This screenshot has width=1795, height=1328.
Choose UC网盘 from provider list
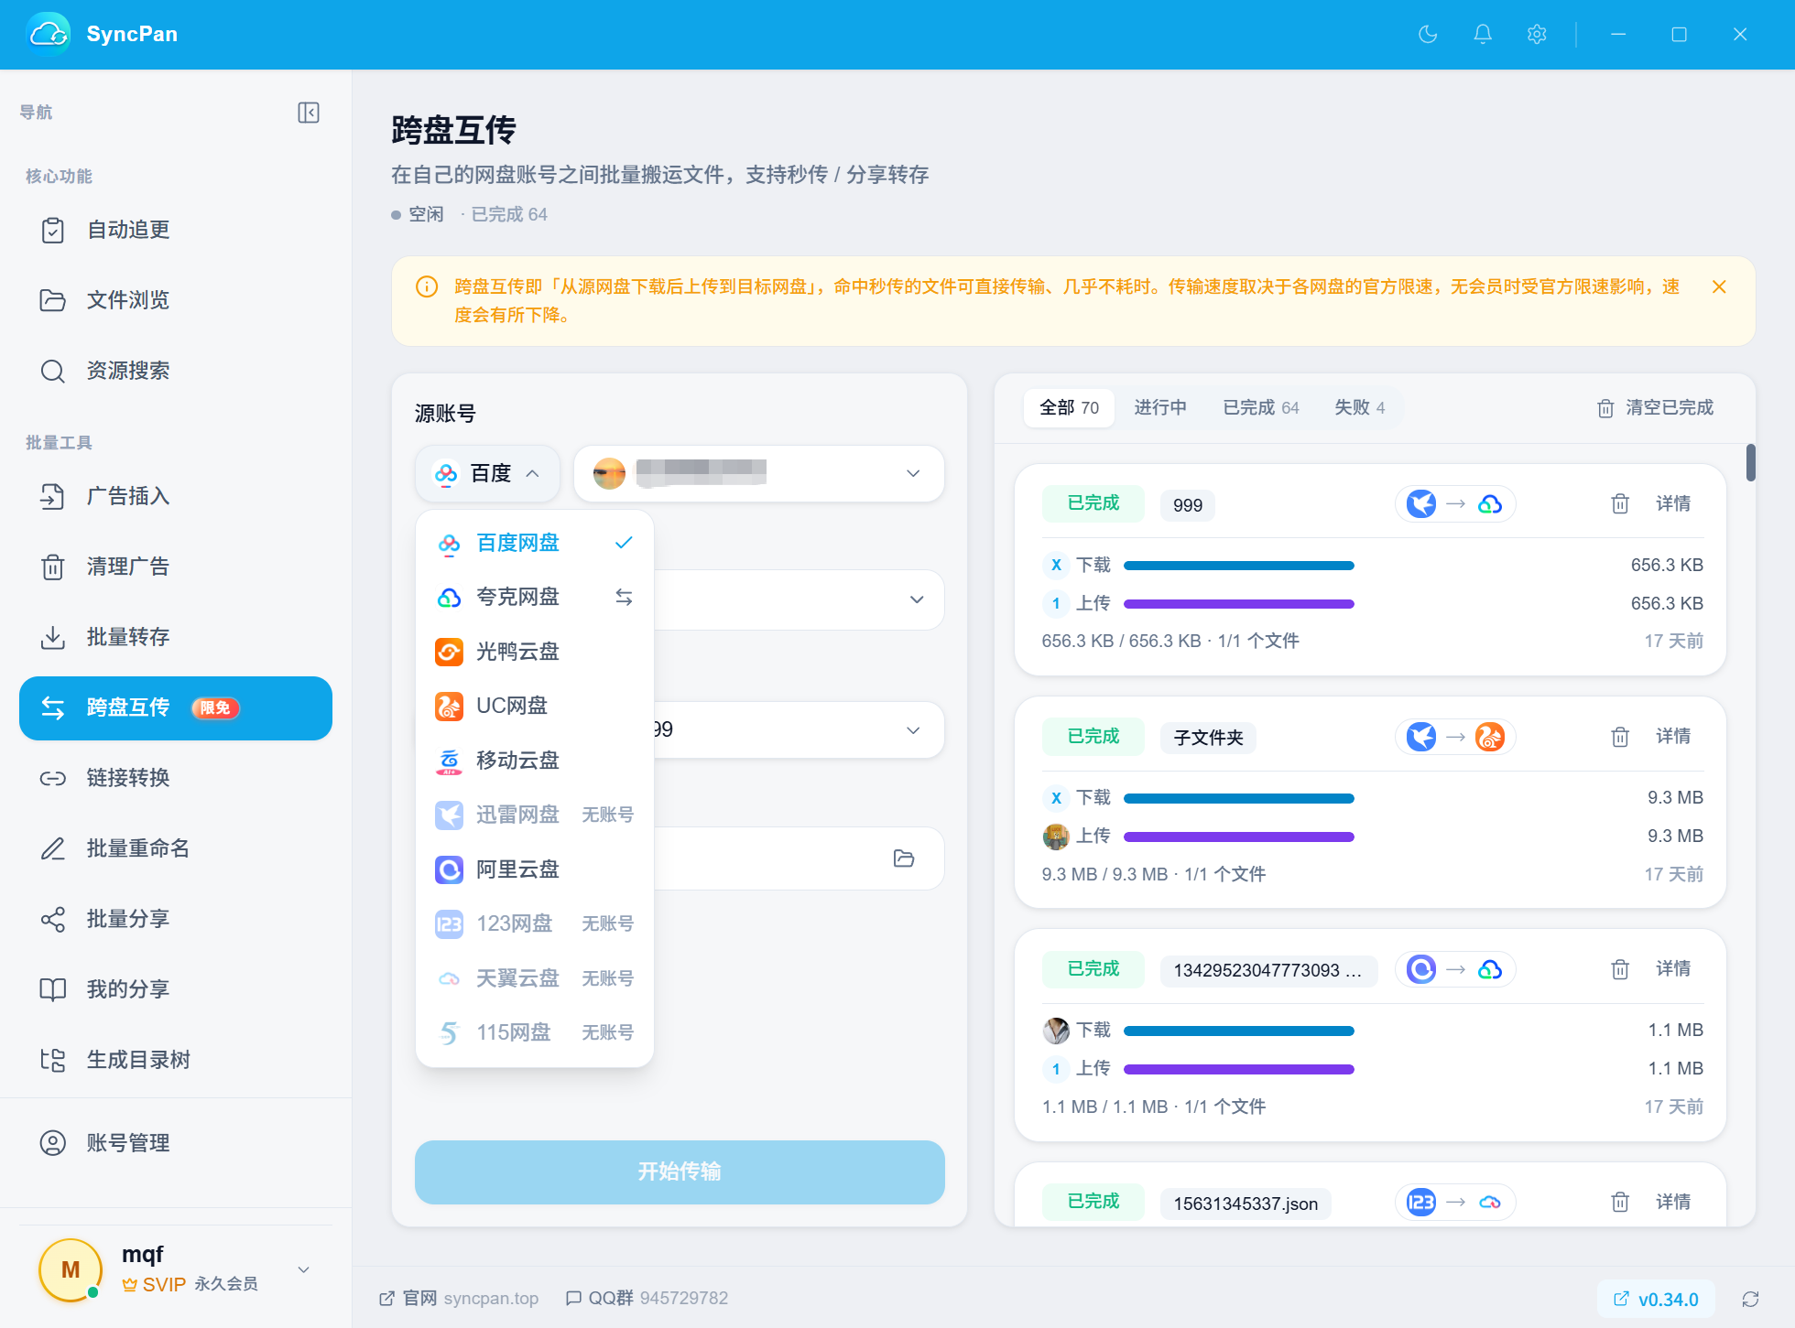(x=535, y=706)
